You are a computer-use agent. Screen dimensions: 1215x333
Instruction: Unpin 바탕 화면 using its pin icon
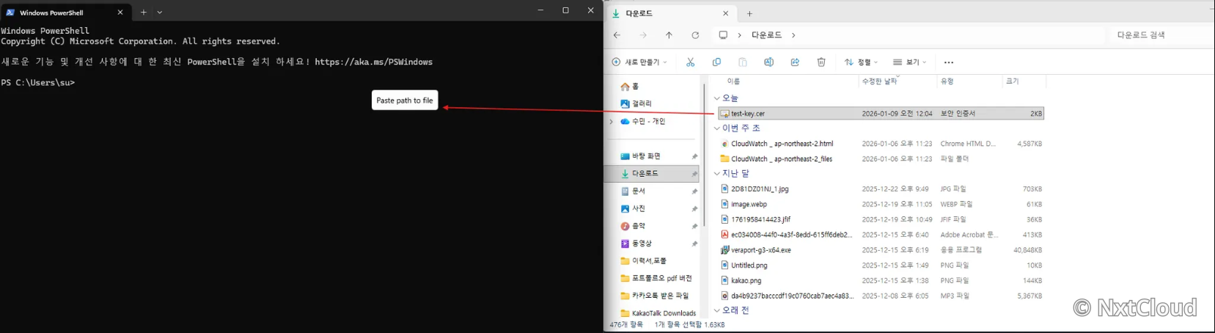click(x=694, y=156)
